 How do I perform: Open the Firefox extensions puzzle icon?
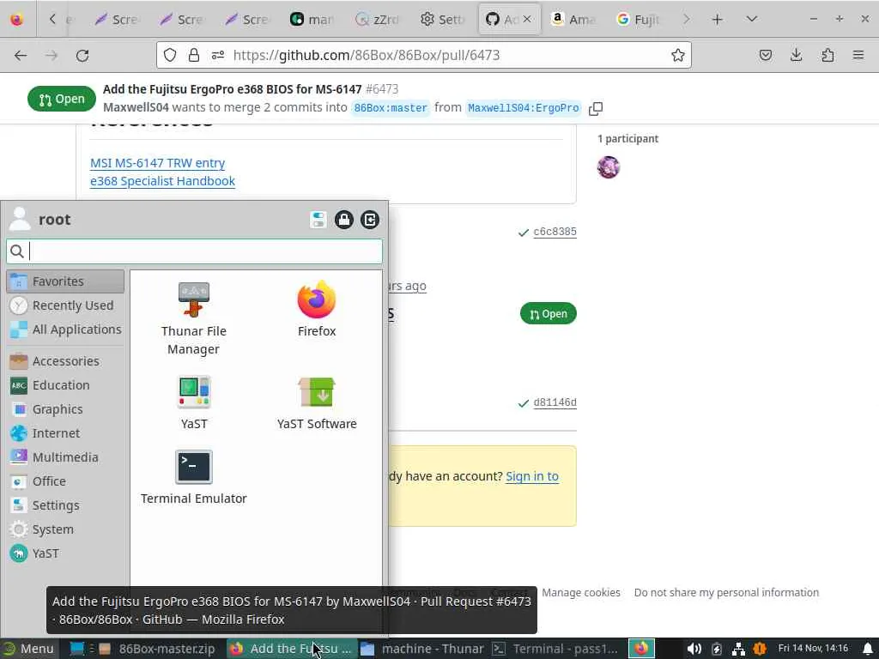pyautogui.click(x=827, y=55)
